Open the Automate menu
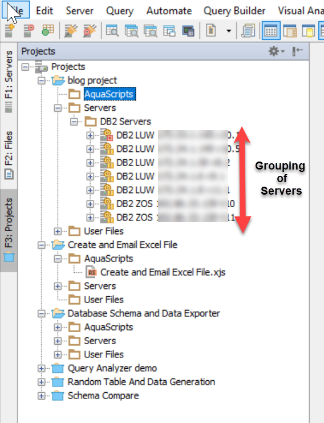The image size is (324, 423). click(169, 11)
